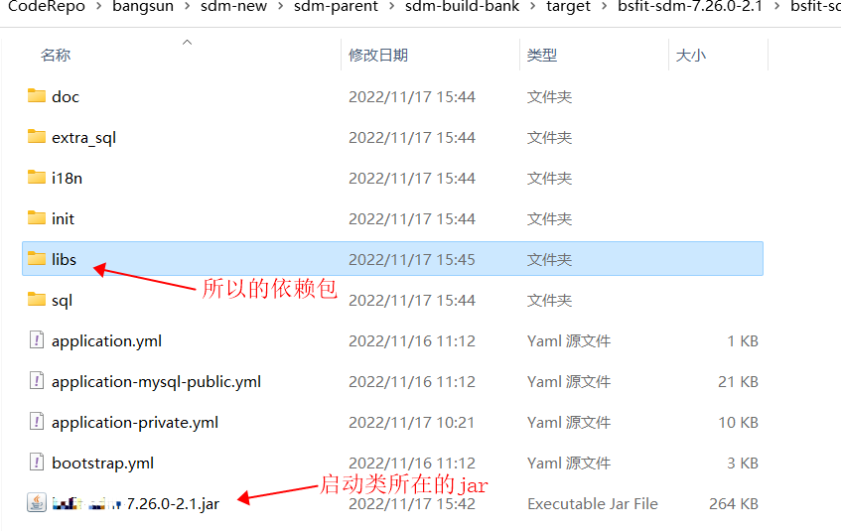
Task: Go to CodeRepo in the address path
Action: [x=47, y=6]
